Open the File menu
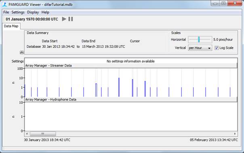Viewport: 244px width, 153px height. [x=6, y=12]
